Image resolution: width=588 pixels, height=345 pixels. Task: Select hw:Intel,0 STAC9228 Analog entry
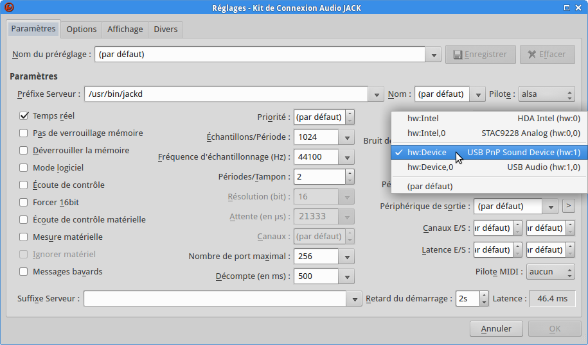[493, 133]
